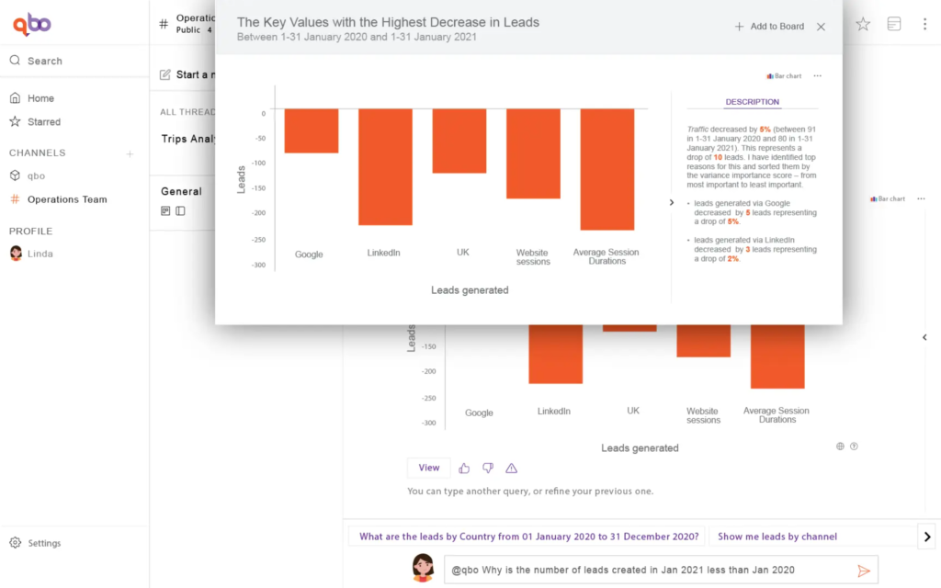Choose the 'Show me leads by channel' suggestion

777,537
